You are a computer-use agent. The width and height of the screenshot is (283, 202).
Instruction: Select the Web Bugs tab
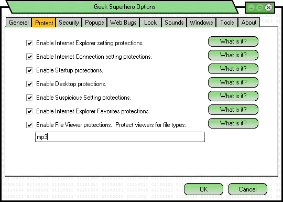(x=123, y=23)
